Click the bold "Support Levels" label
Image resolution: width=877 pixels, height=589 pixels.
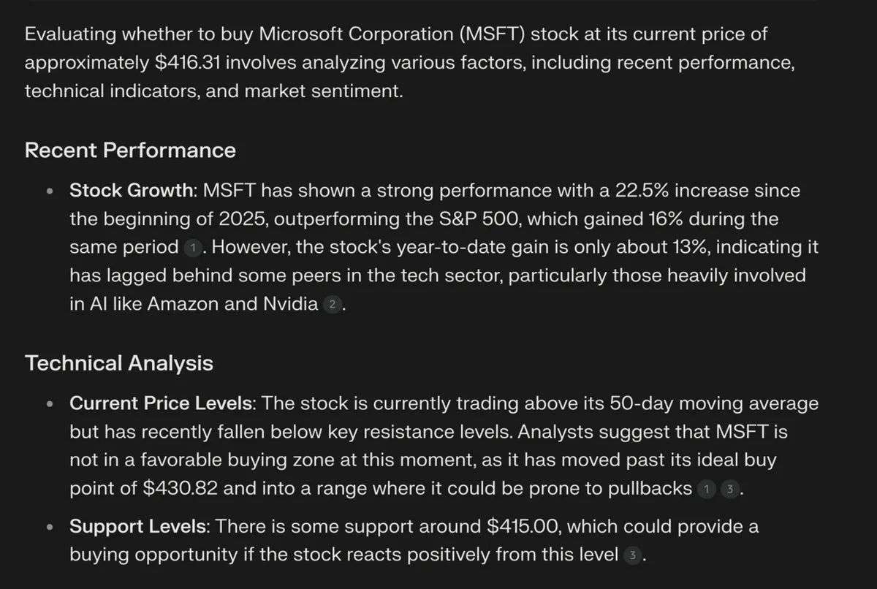pos(140,526)
